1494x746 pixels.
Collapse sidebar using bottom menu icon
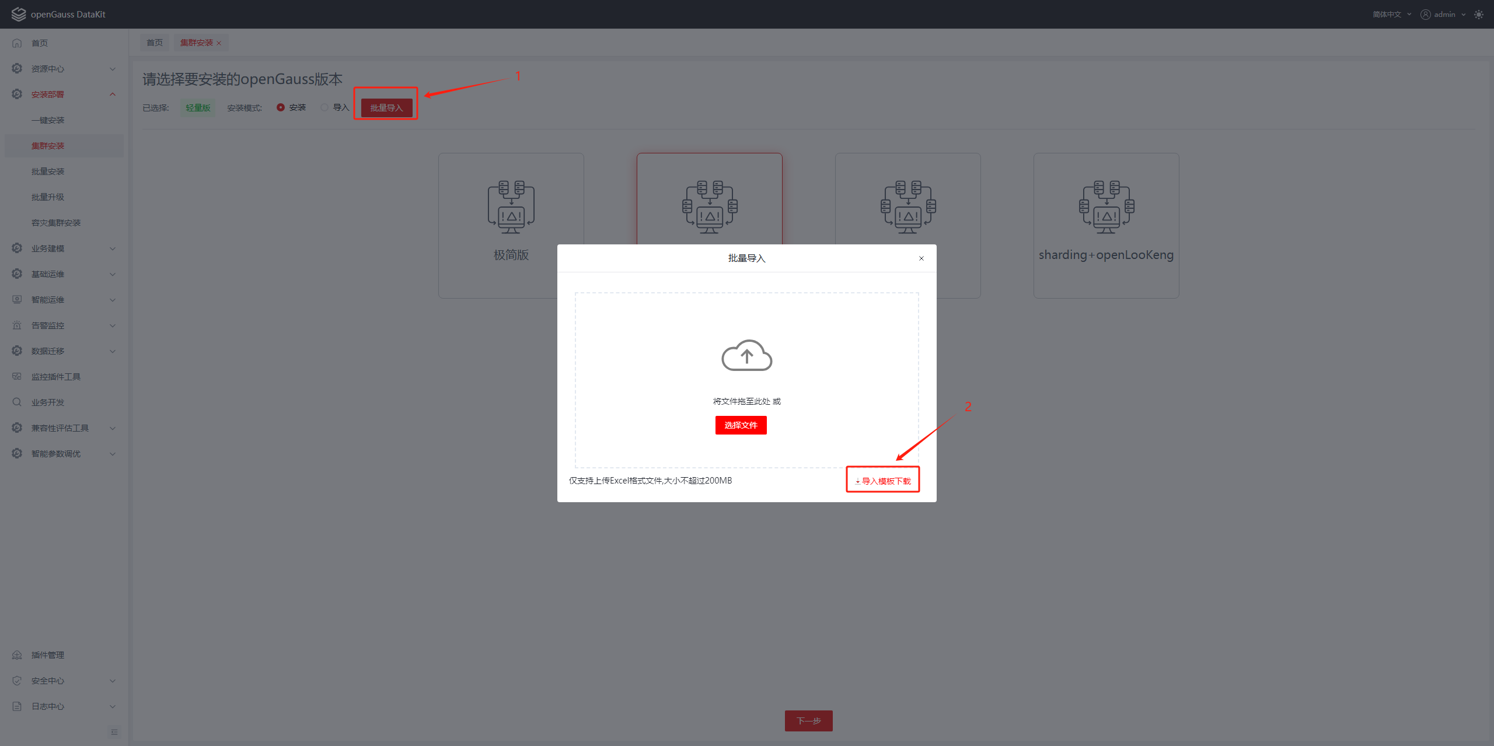pyautogui.click(x=114, y=731)
